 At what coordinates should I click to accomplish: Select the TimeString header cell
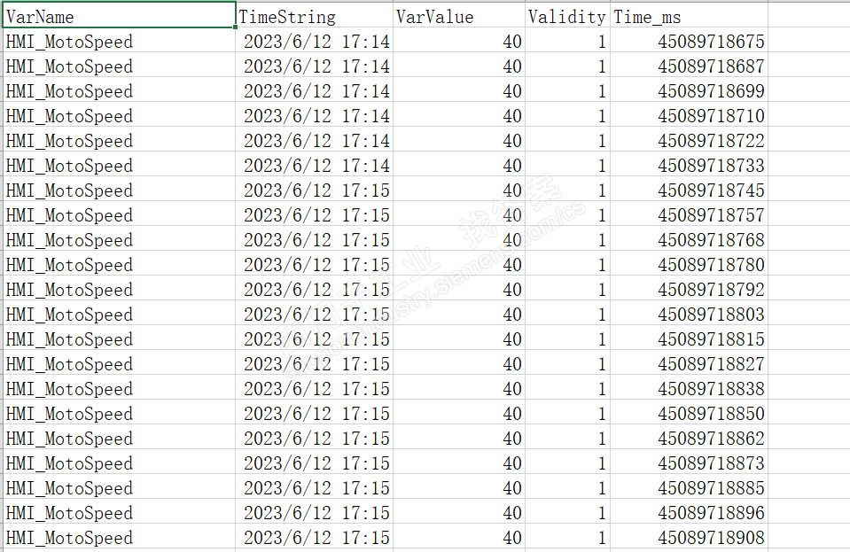tap(315, 15)
